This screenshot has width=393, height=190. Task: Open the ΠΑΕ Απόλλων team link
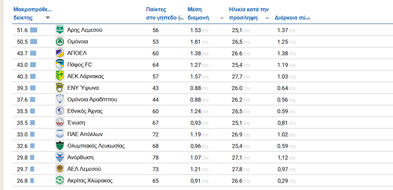85,134
